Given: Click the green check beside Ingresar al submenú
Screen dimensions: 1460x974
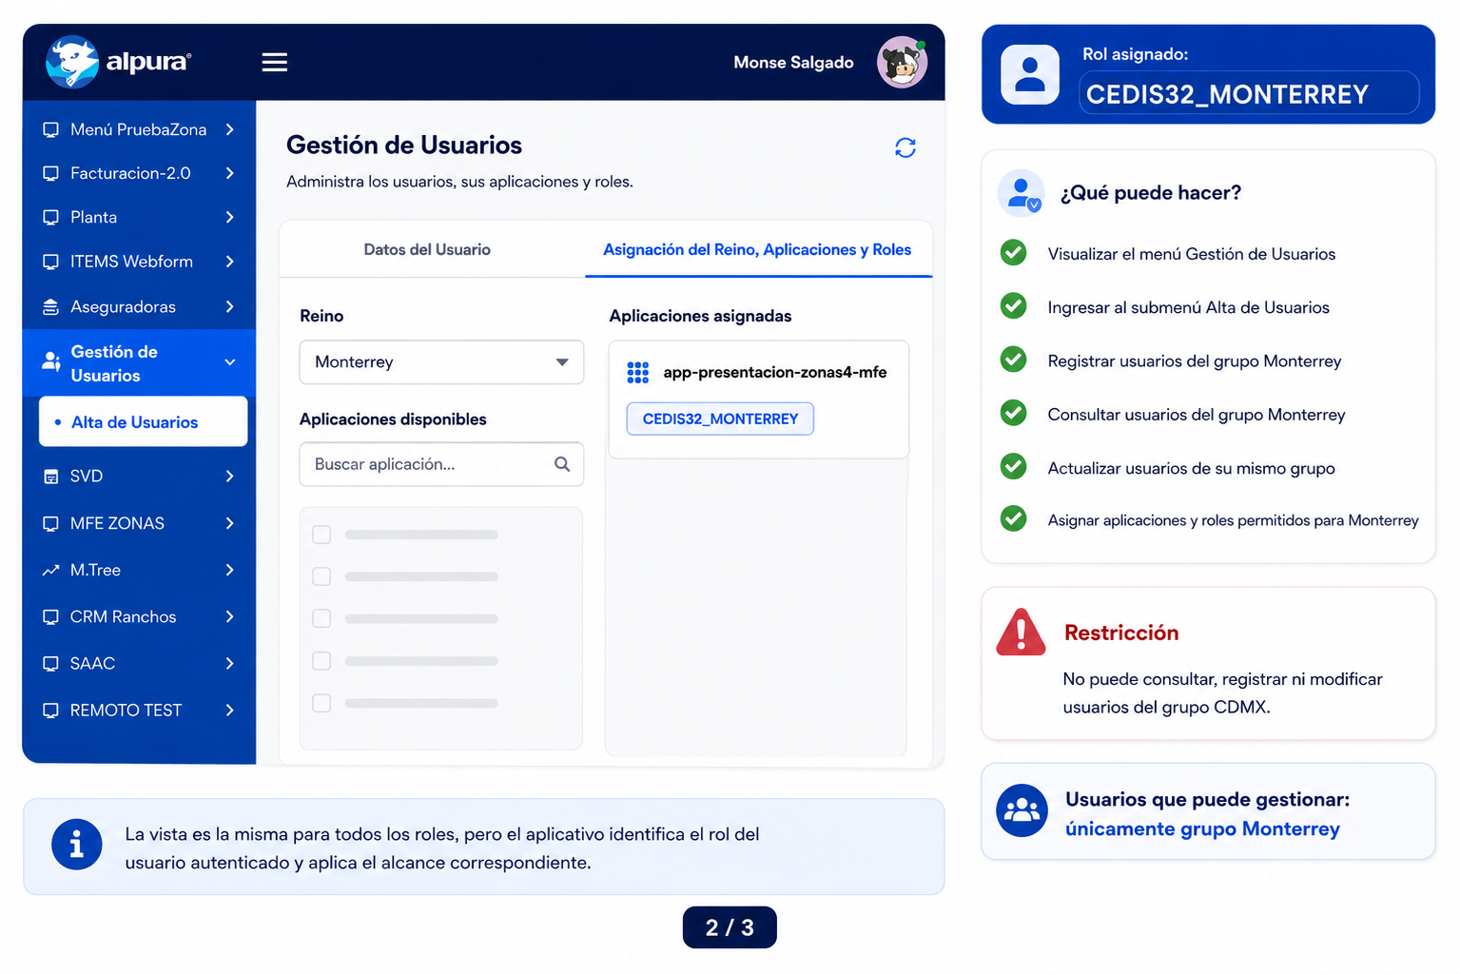Looking at the screenshot, I should point(1014,306).
